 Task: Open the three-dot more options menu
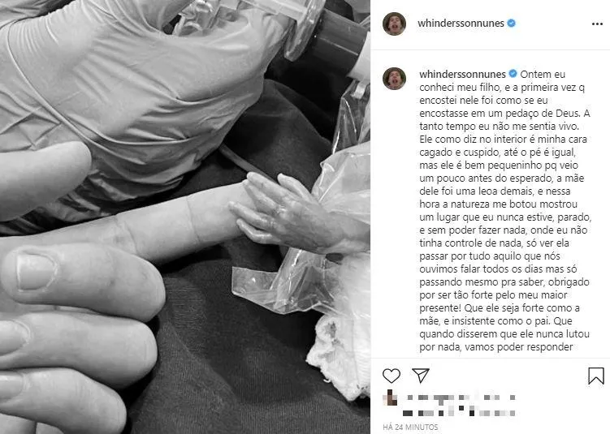tap(597, 24)
